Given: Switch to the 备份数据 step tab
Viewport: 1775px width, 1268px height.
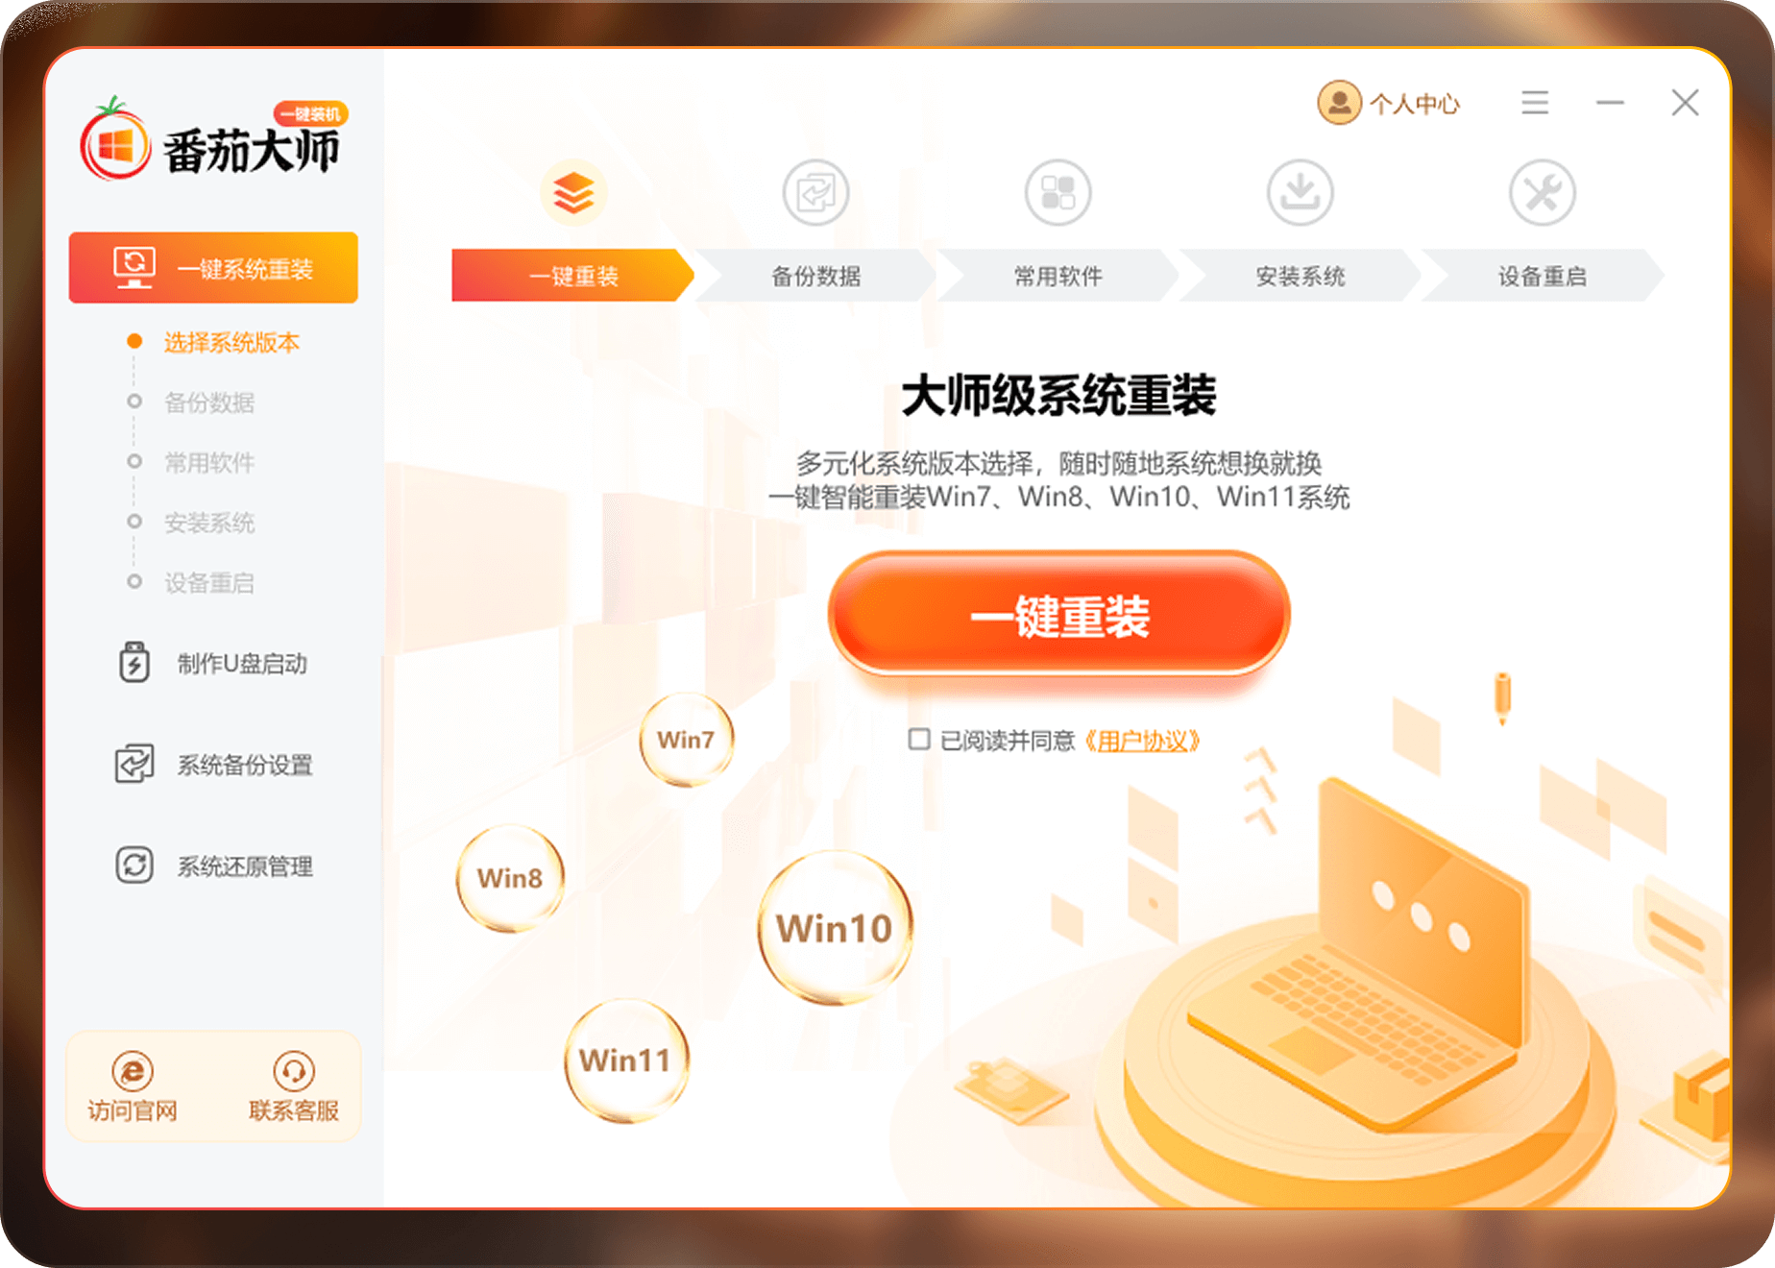Looking at the screenshot, I should (815, 276).
